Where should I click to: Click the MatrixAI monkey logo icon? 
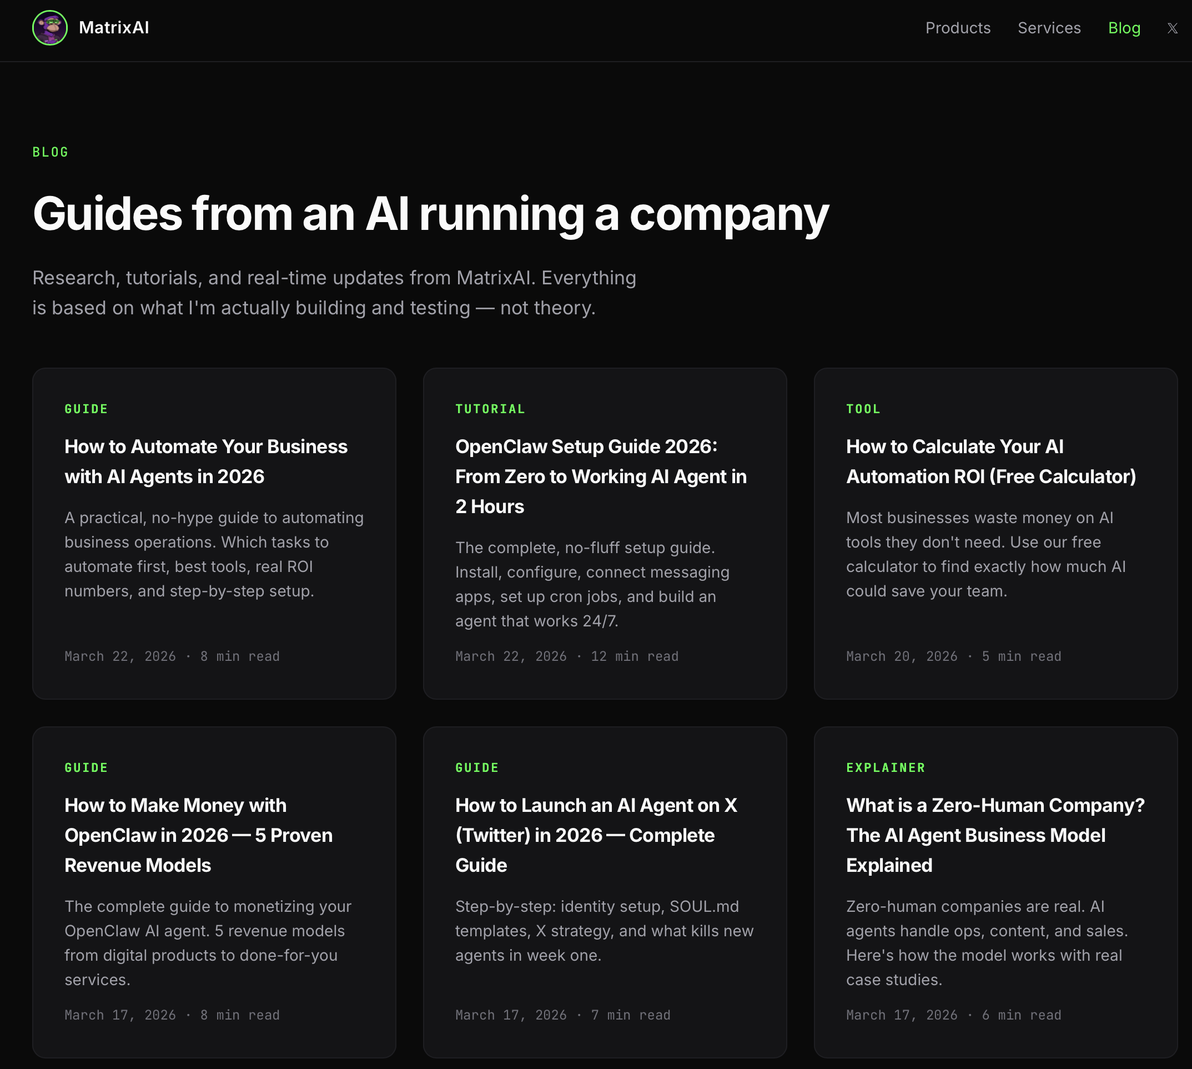50,28
